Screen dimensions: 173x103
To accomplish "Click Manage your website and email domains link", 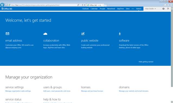I will [134, 91].
